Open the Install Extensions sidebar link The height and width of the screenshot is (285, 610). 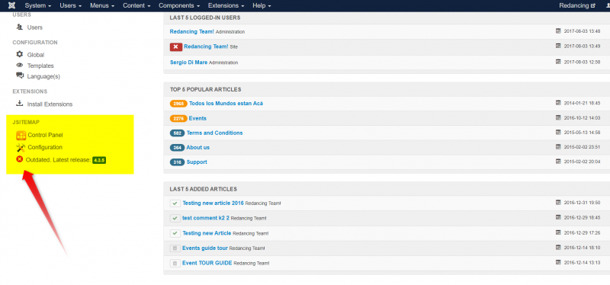pos(50,104)
